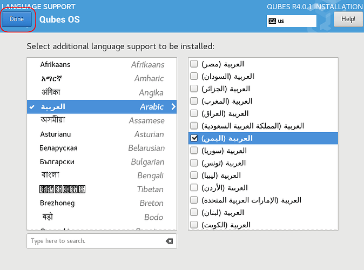The width and height of the screenshot is (364, 270).
Task: Enable the Arabic (Tunisia) تونس checkbox
Action: [x=194, y=163]
